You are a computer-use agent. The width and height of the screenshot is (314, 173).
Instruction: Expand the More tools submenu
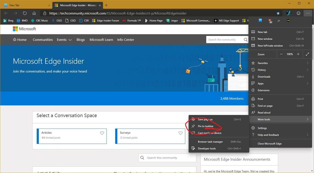pyautogui.click(x=280, y=119)
